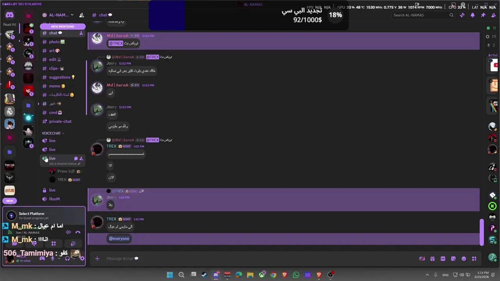Click the plus attach button in message bar

coord(97,258)
